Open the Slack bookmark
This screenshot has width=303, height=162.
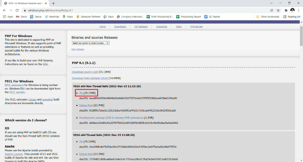(x=109, y=17)
